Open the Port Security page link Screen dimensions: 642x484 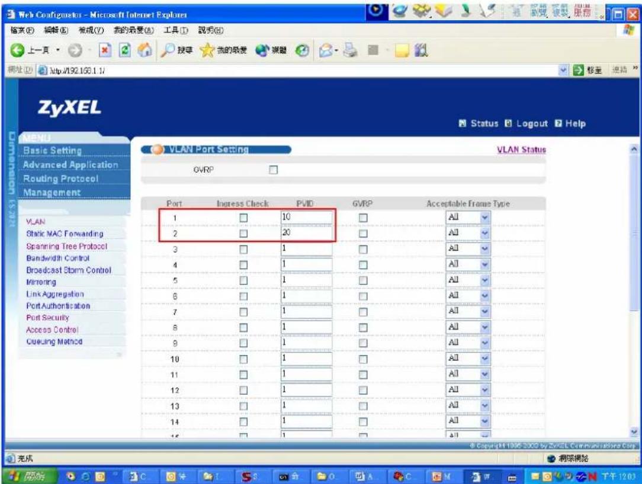pyautogui.click(x=47, y=318)
